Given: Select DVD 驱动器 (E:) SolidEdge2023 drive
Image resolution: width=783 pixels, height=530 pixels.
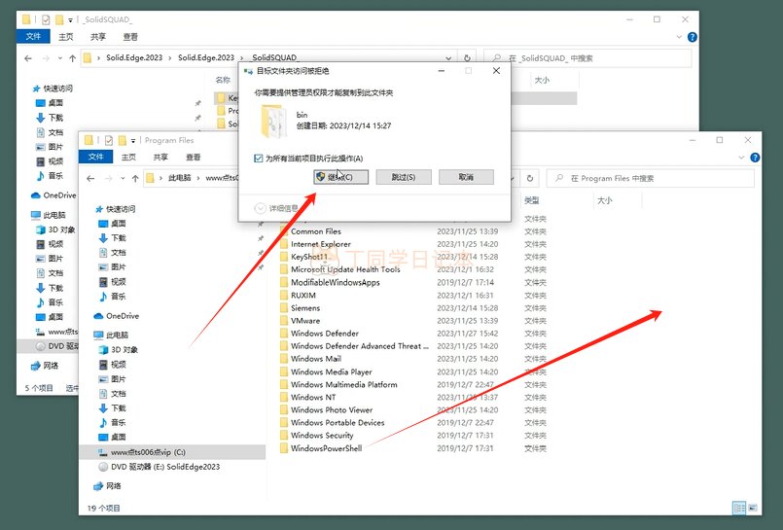Looking at the screenshot, I should (x=165, y=467).
